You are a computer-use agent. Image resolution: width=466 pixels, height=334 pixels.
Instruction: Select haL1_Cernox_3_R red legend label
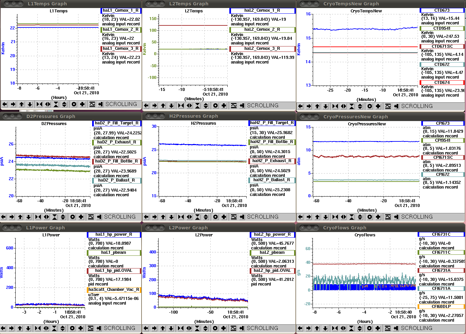point(121,49)
